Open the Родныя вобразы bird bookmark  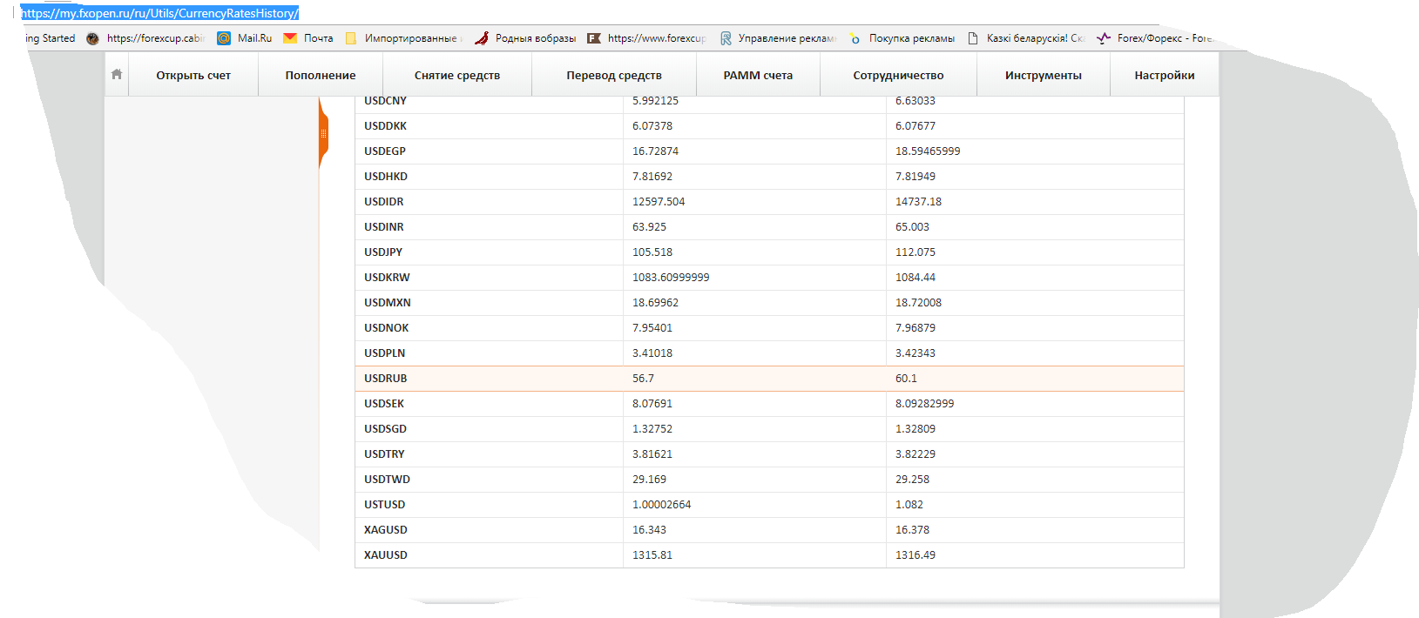pos(482,38)
